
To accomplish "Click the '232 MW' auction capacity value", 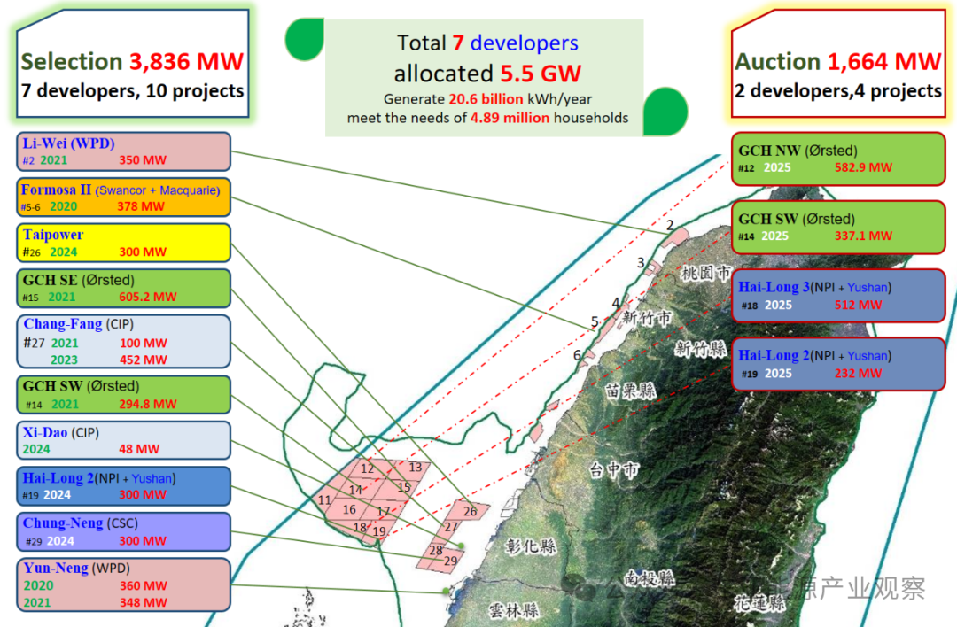I will [858, 373].
